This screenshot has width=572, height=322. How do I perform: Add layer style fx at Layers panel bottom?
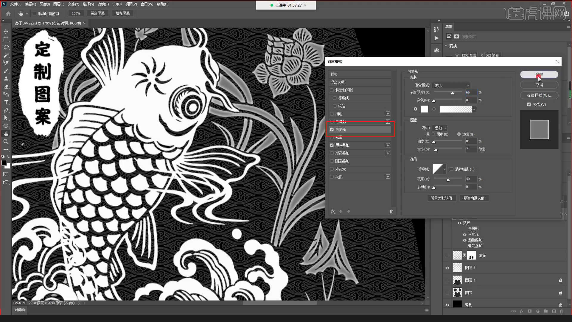click(x=522, y=311)
